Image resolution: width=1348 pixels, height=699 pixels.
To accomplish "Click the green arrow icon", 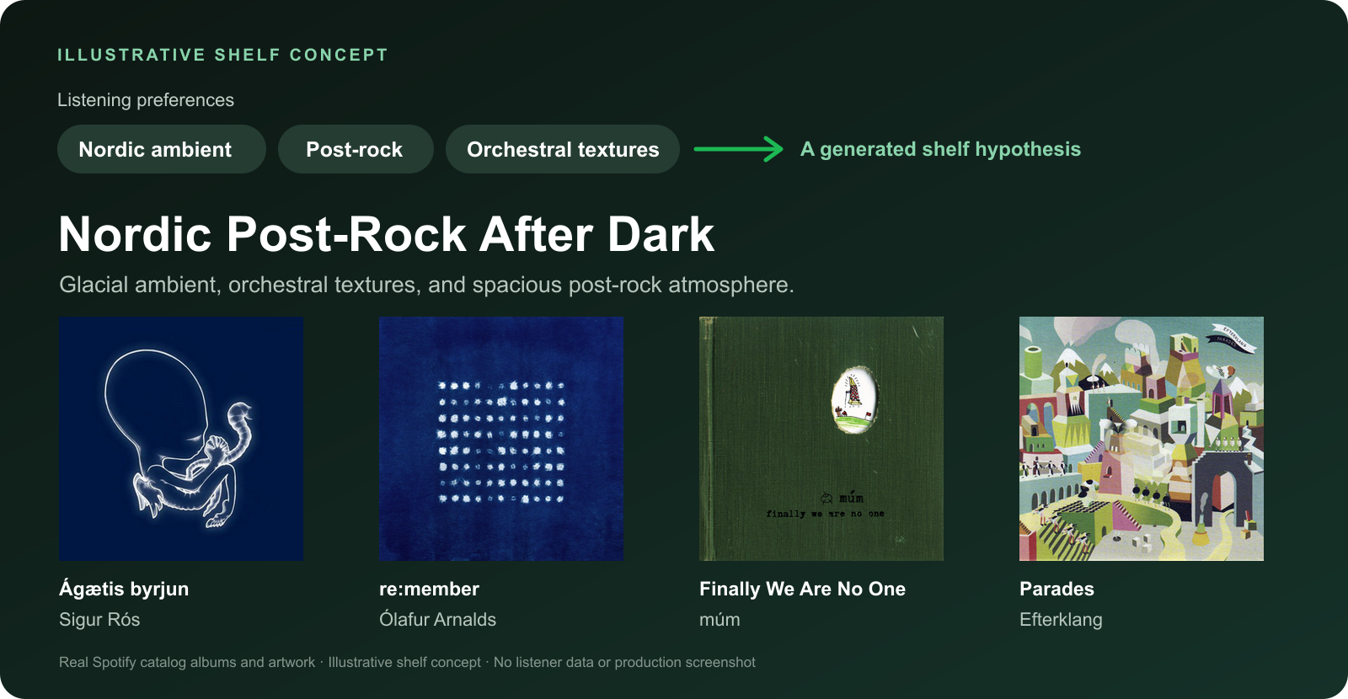I will tap(739, 149).
